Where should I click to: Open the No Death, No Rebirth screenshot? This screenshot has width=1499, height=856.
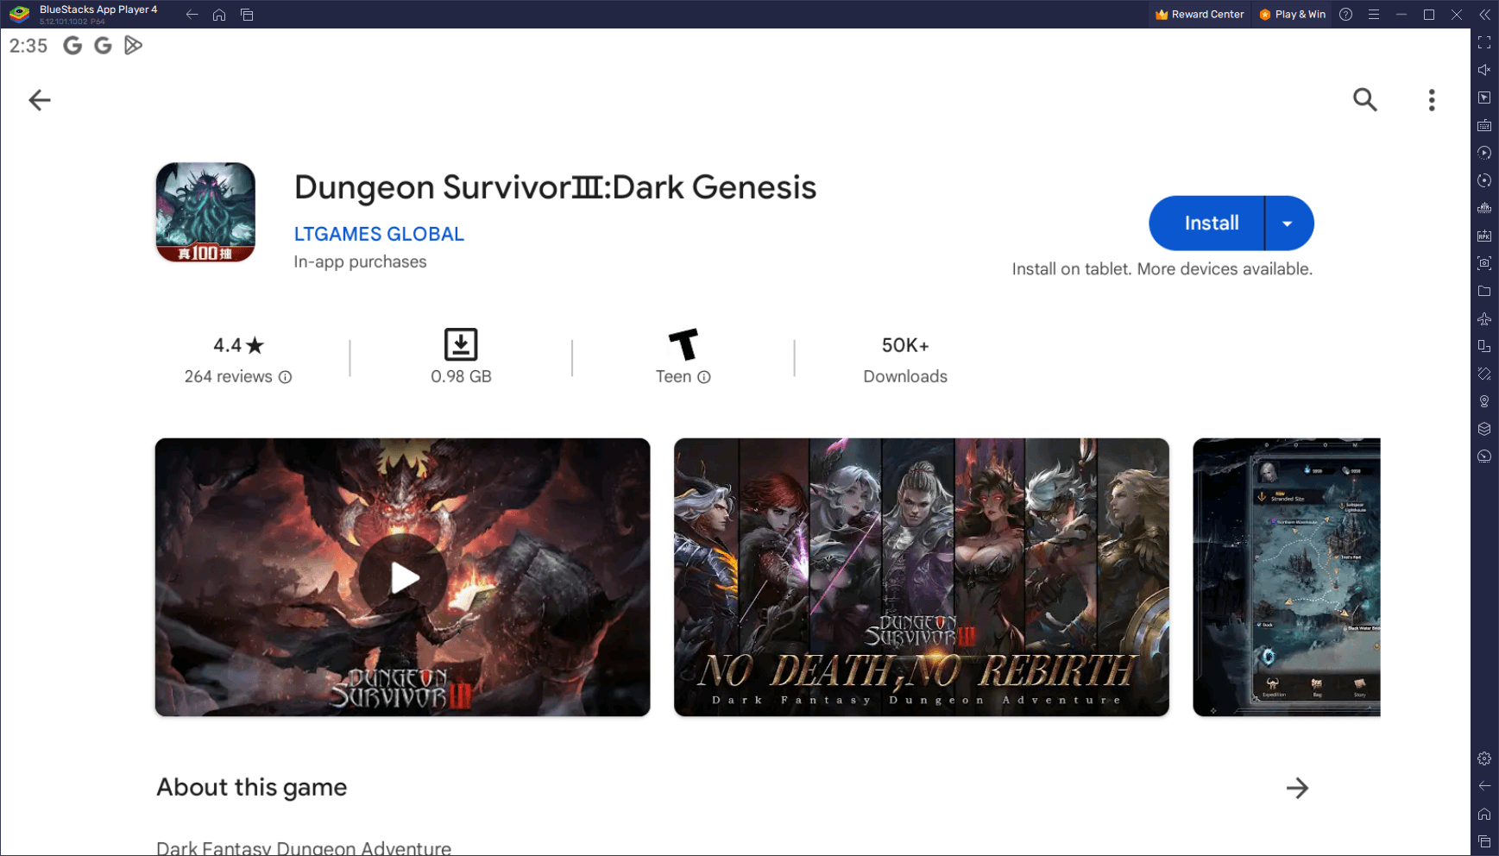click(922, 577)
